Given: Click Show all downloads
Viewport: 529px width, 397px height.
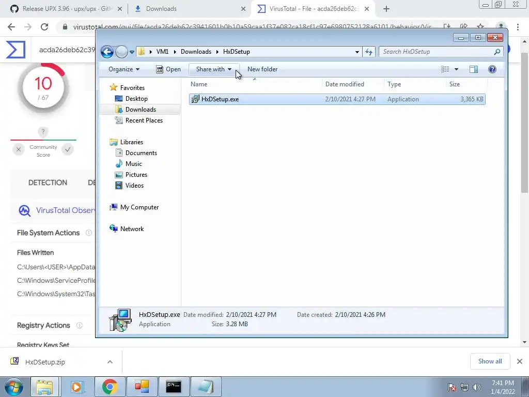Looking at the screenshot, I should [x=490, y=361].
